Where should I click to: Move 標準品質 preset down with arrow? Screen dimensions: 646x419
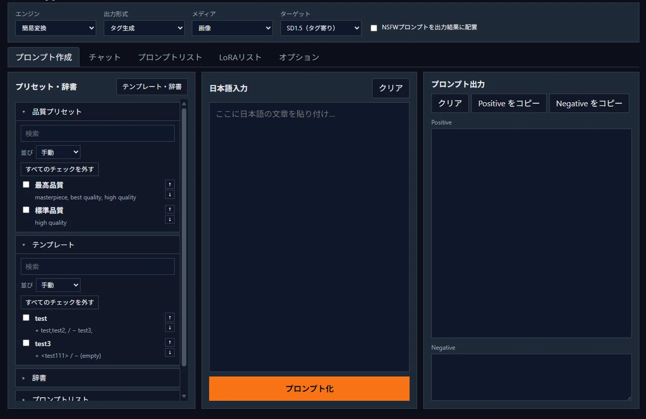click(170, 219)
